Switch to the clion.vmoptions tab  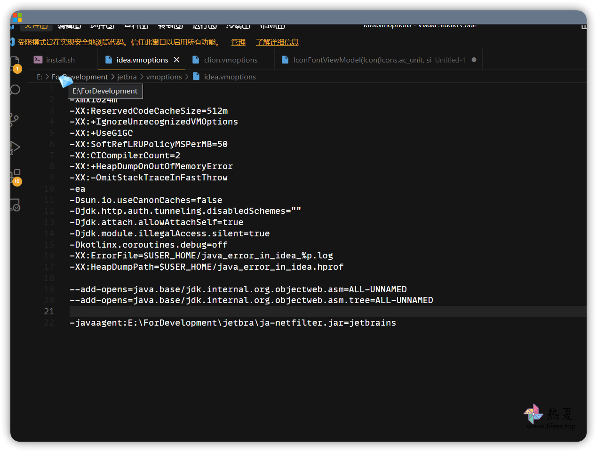point(231,60)
